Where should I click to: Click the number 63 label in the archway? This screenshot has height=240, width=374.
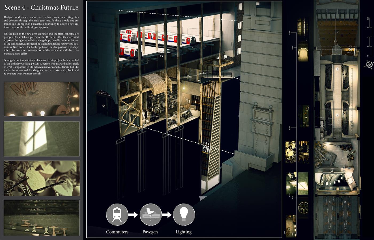click(104, 106)
